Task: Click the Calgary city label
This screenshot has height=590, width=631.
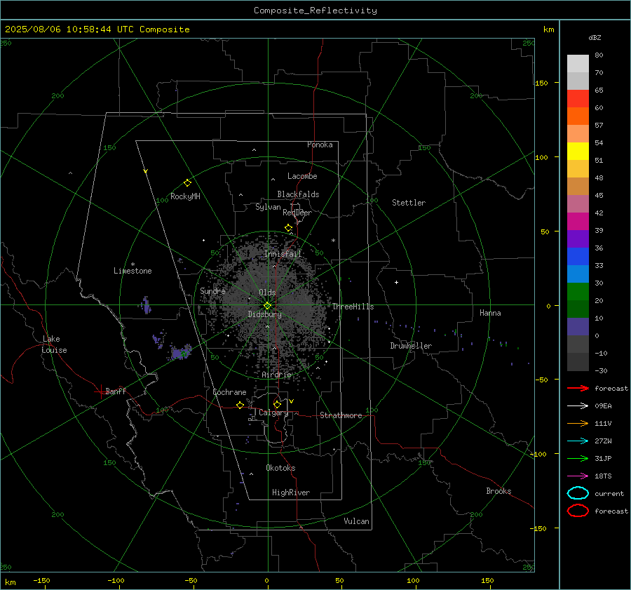Action: click(x=273, y=413)
